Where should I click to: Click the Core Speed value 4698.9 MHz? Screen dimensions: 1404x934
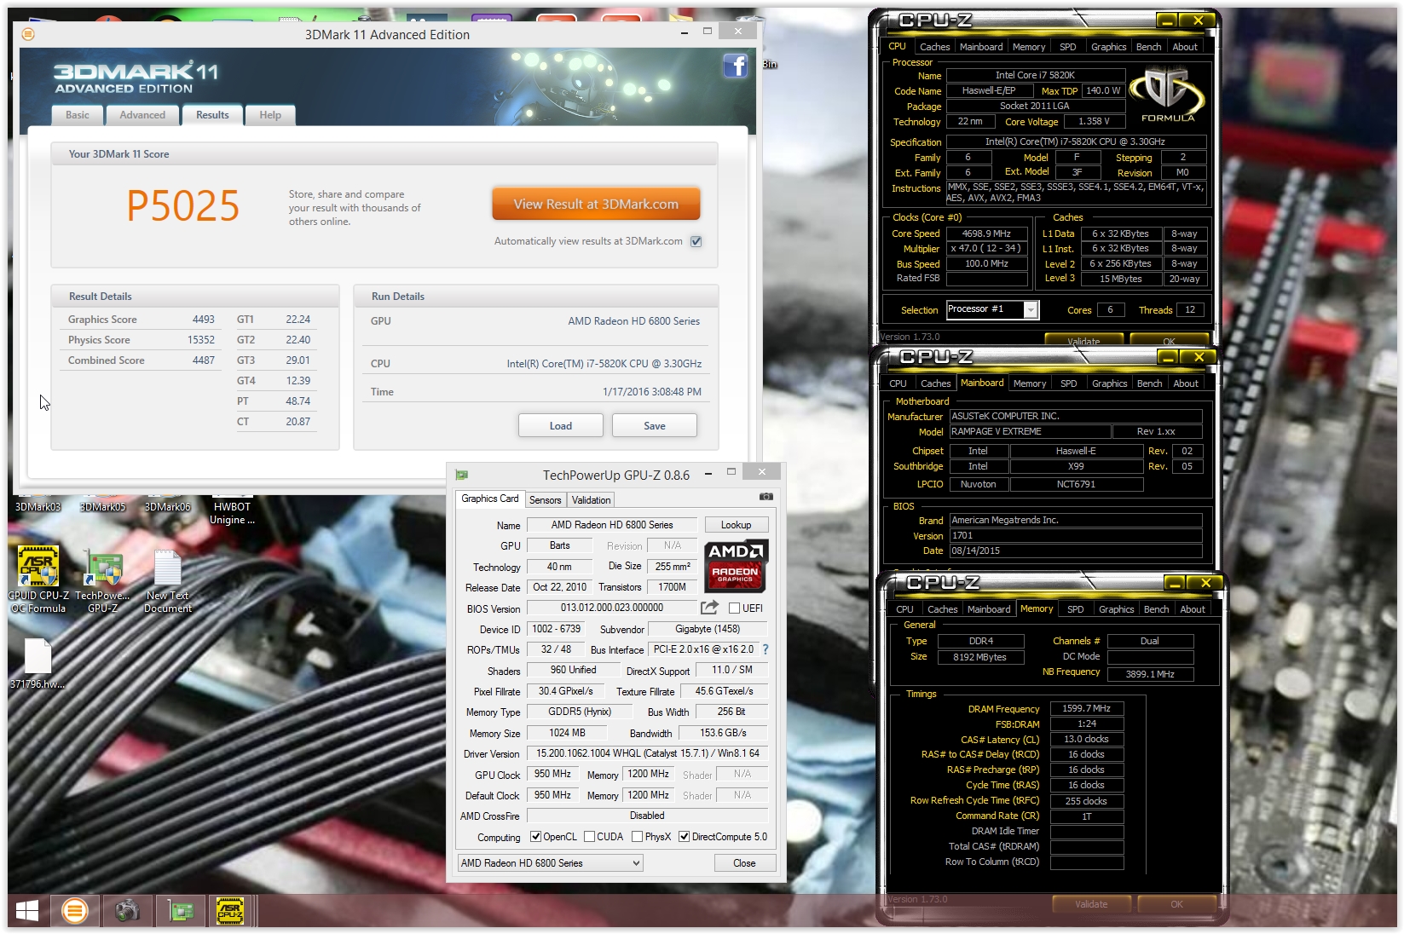pyautogui.click(x=985, y=233)
